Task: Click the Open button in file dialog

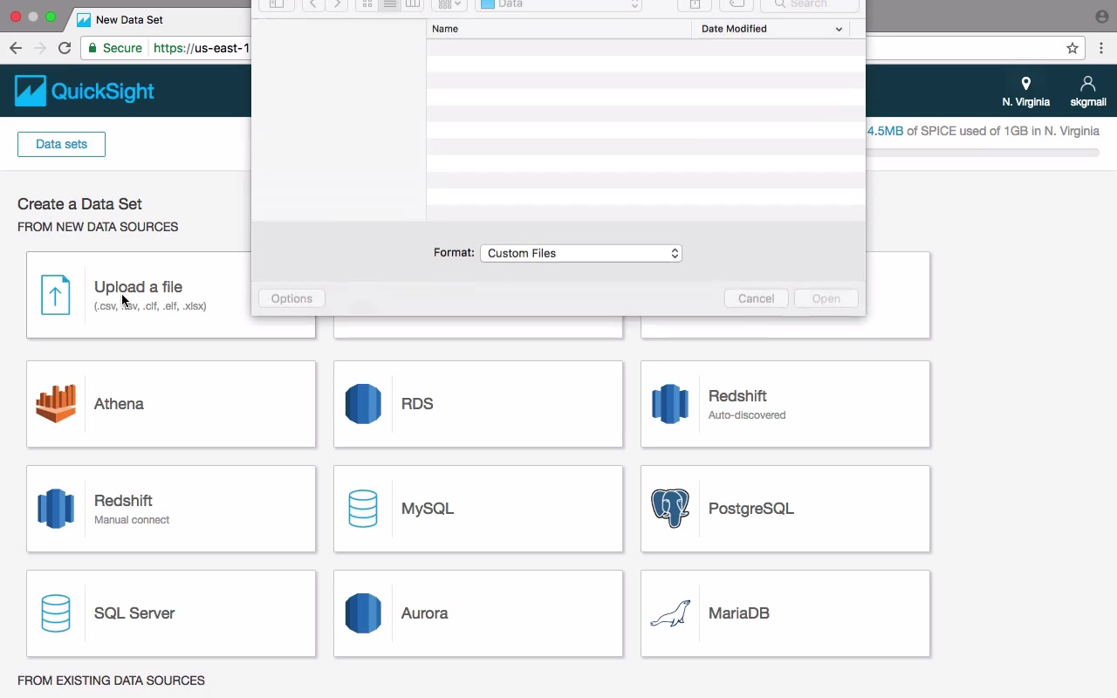Action: coord(826,298)
